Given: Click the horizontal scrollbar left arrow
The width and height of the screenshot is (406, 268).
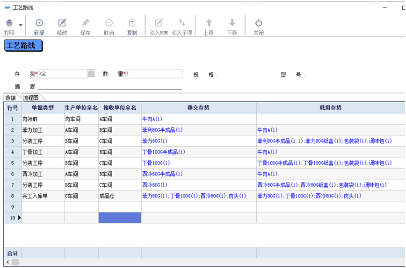Looking at the screenshot, I should 8,262.
